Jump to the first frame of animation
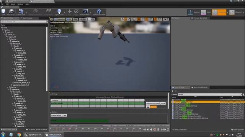This screenshot has height=137, width=245. pos(145,129)
